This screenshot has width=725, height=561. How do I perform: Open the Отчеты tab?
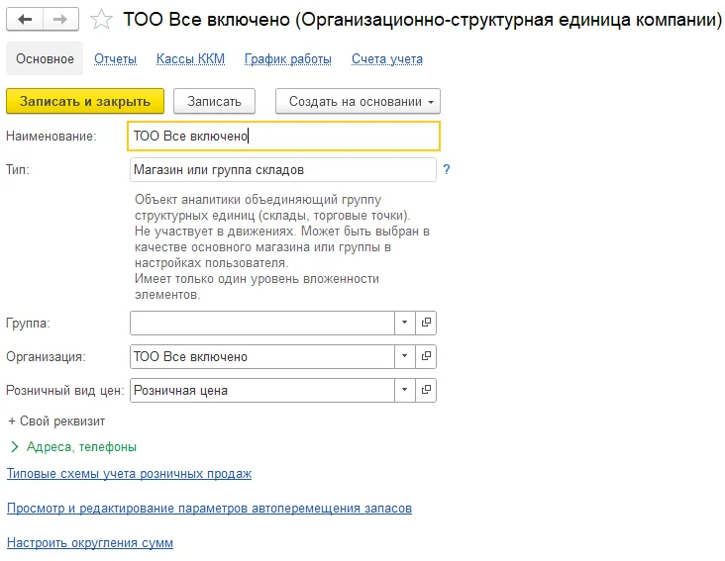(x=115, y=59)
